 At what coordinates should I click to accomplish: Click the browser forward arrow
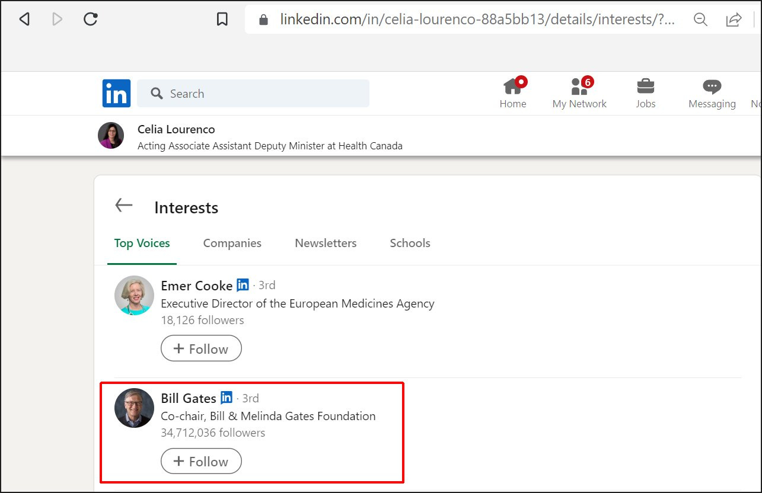click(58, 20)
